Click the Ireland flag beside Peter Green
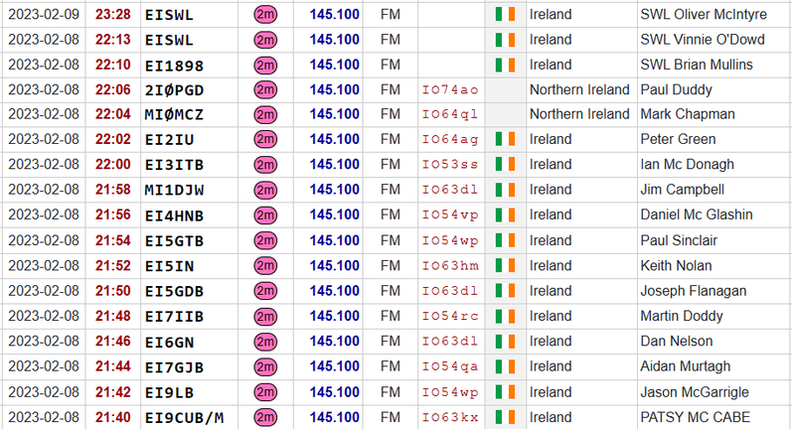Image resolution: width=792 pixels, height=429 pixels. tap(505, 139)
